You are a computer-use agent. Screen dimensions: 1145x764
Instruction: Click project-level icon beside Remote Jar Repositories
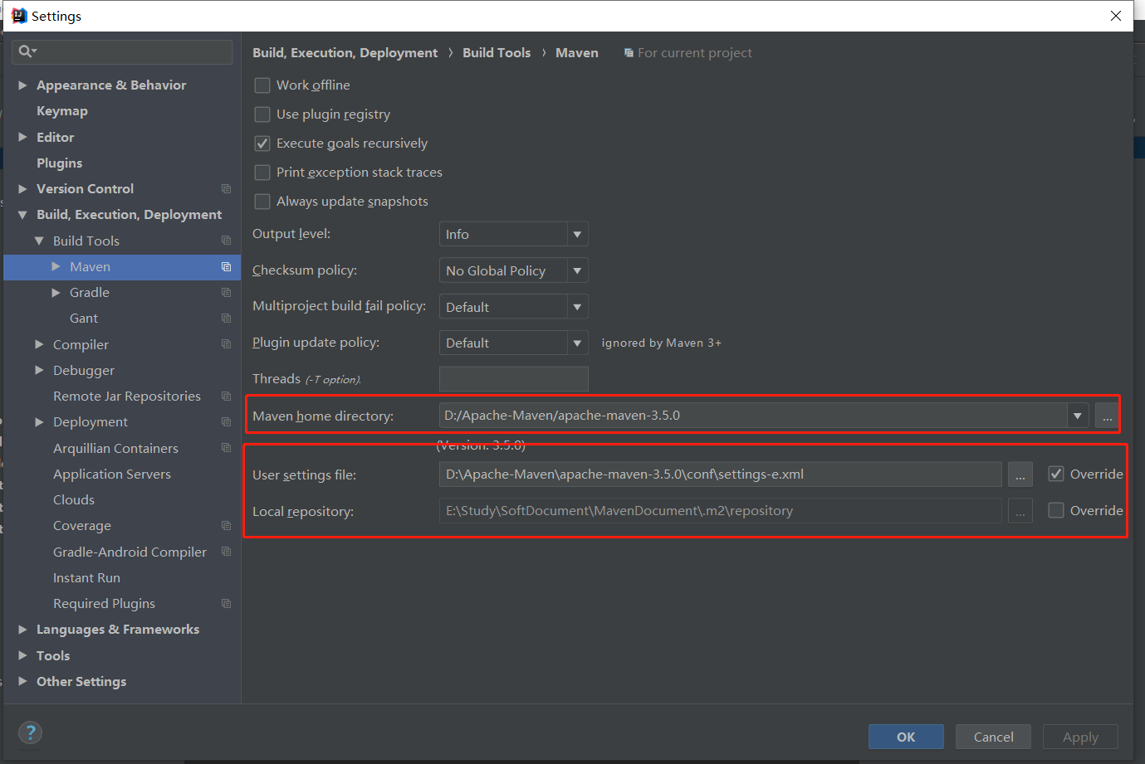226,397
